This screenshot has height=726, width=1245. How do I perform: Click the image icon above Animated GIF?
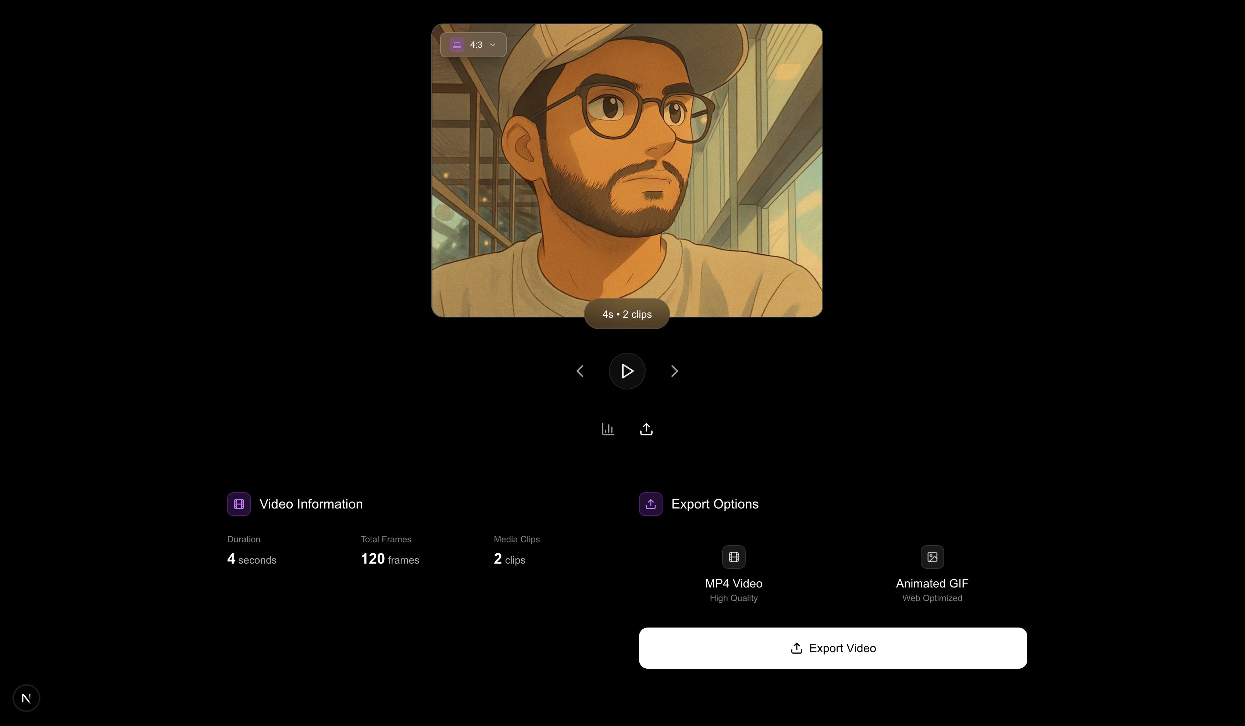point(932,557)
